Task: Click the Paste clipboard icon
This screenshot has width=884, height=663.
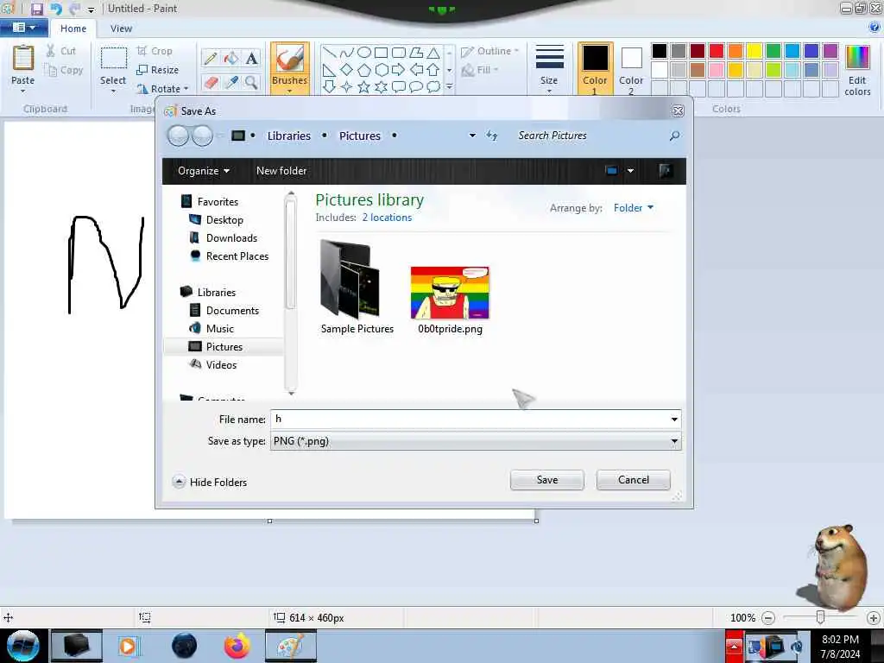Action: [x=23, y=58]
